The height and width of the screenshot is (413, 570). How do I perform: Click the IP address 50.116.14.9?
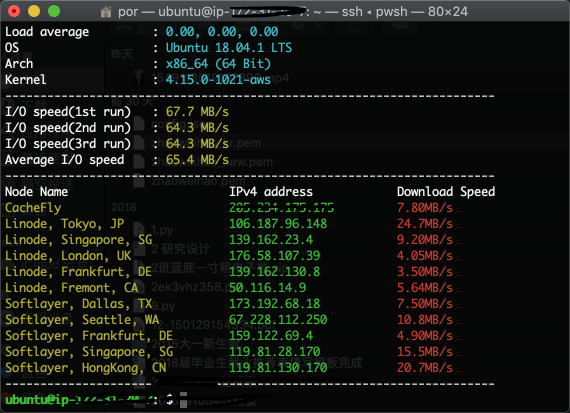pos(267,288)
